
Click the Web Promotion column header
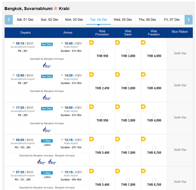click(x=102, y=33)
